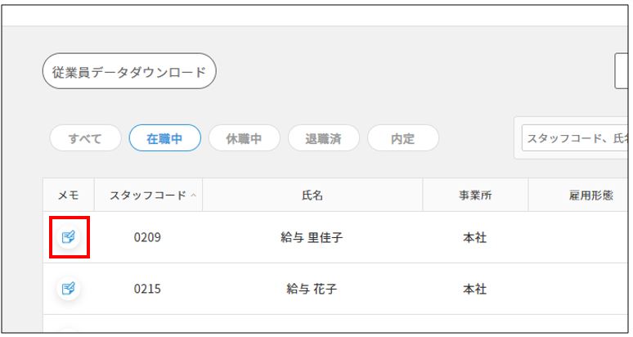
Task: Switch to the 休職中 filter
Action: point(244,138)
